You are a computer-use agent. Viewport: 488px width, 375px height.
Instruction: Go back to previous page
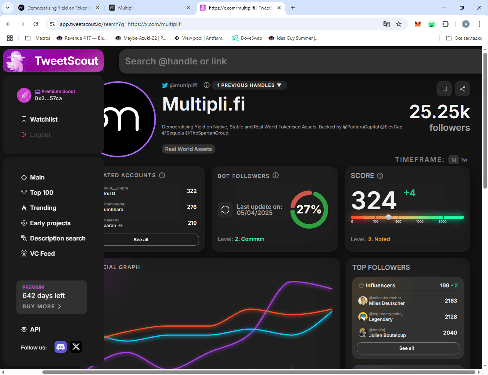click(x=8, y=24)
